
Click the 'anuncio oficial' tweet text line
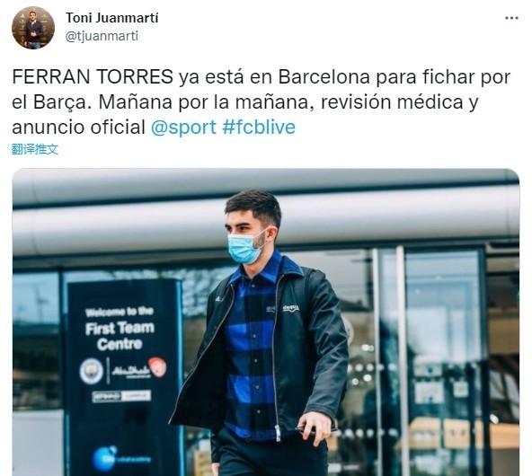pyautogui.click(x=79, y=128)
